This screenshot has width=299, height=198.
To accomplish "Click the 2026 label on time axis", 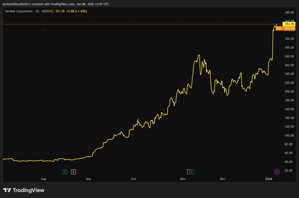I will tap(268, 179).
